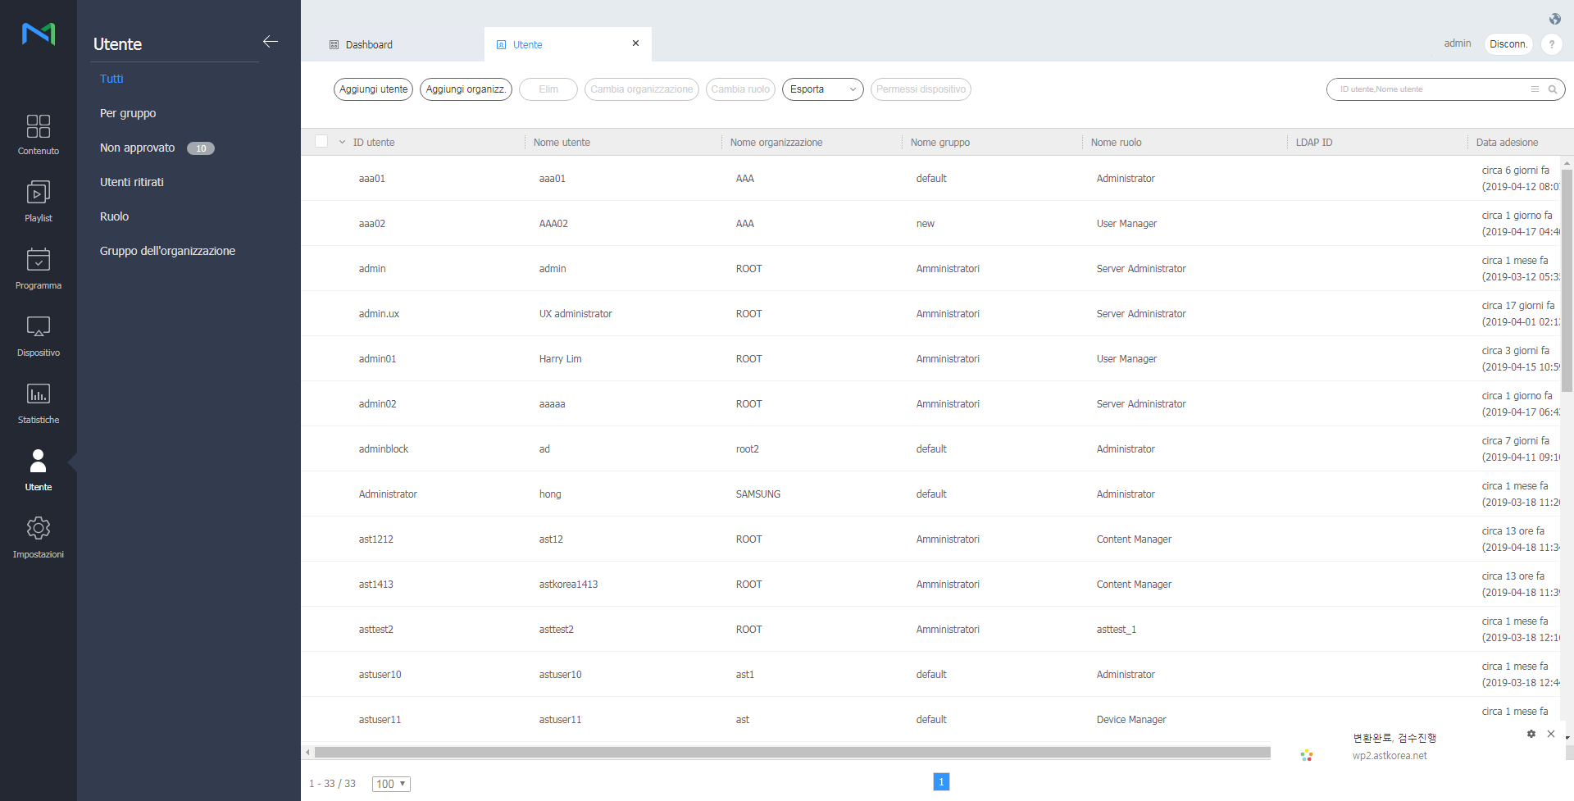This screenshot has width=1574, height=801.
Task: Open the Playlist section icon
Action: click(x=38, y=193)
